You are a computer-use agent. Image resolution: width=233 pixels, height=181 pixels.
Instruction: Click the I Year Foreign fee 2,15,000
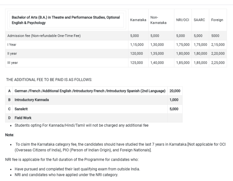pyautogui.click(x=218, y=45)
